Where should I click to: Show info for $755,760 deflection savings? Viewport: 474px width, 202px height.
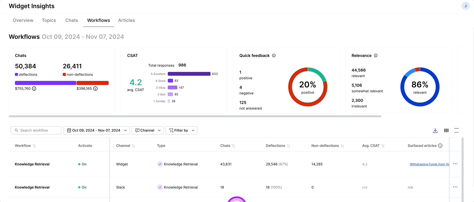[34, 89]
